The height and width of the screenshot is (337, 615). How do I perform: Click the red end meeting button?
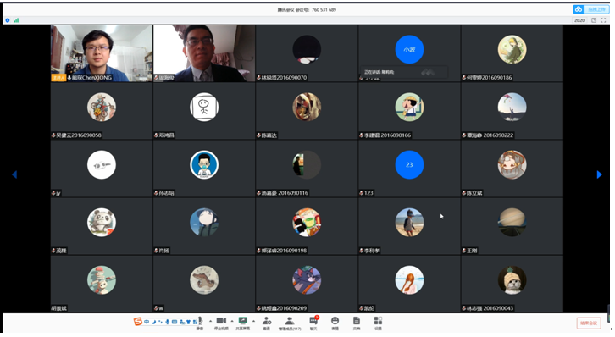pyautogui.click(x=589, y=323)
